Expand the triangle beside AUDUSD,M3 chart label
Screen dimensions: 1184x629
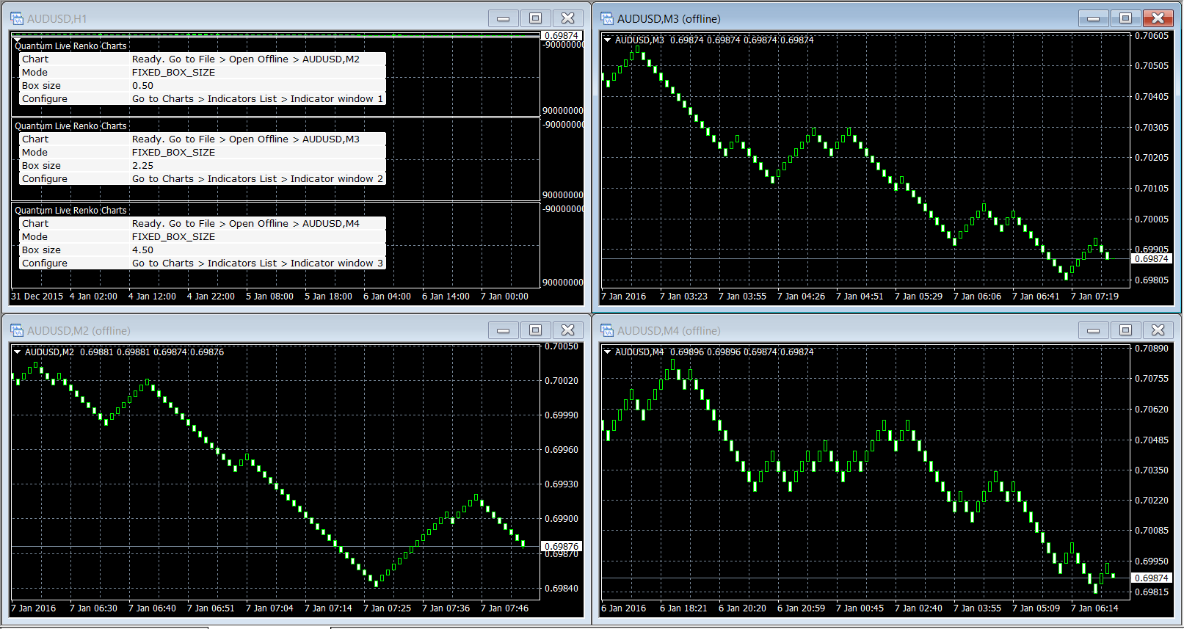[608, 40]
